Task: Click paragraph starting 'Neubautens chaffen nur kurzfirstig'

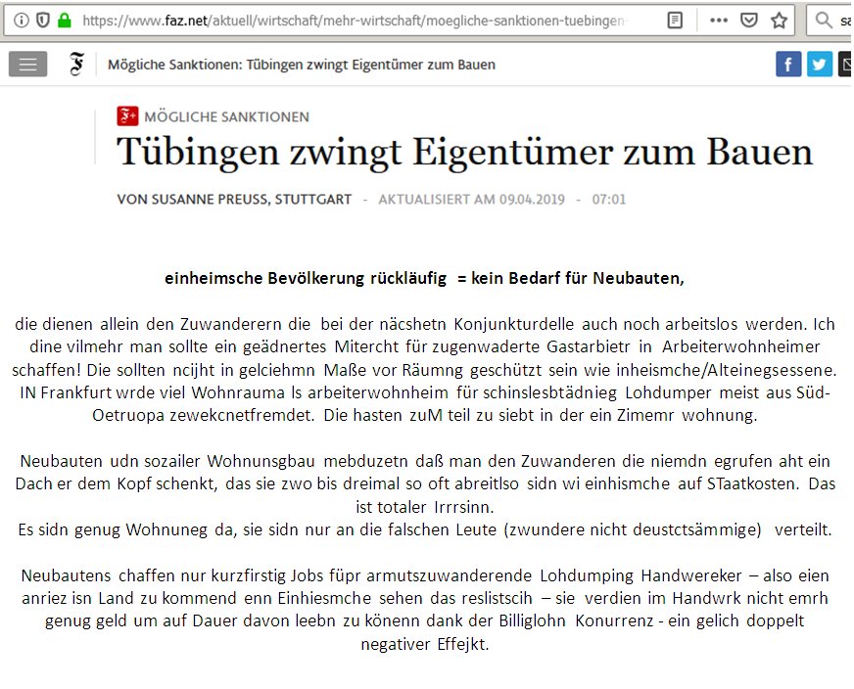Action: 425,610
